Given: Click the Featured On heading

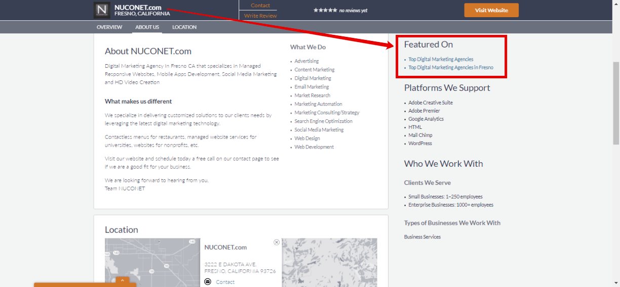Looking at the screenshot, I should 429,44.
